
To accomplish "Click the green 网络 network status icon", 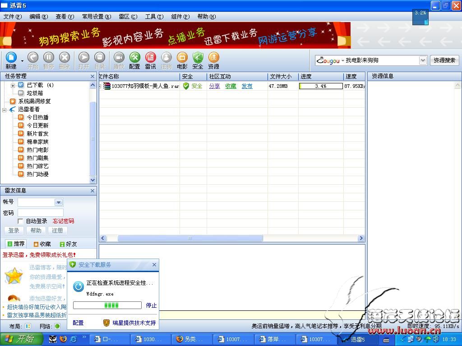I will tap(57, 326).
